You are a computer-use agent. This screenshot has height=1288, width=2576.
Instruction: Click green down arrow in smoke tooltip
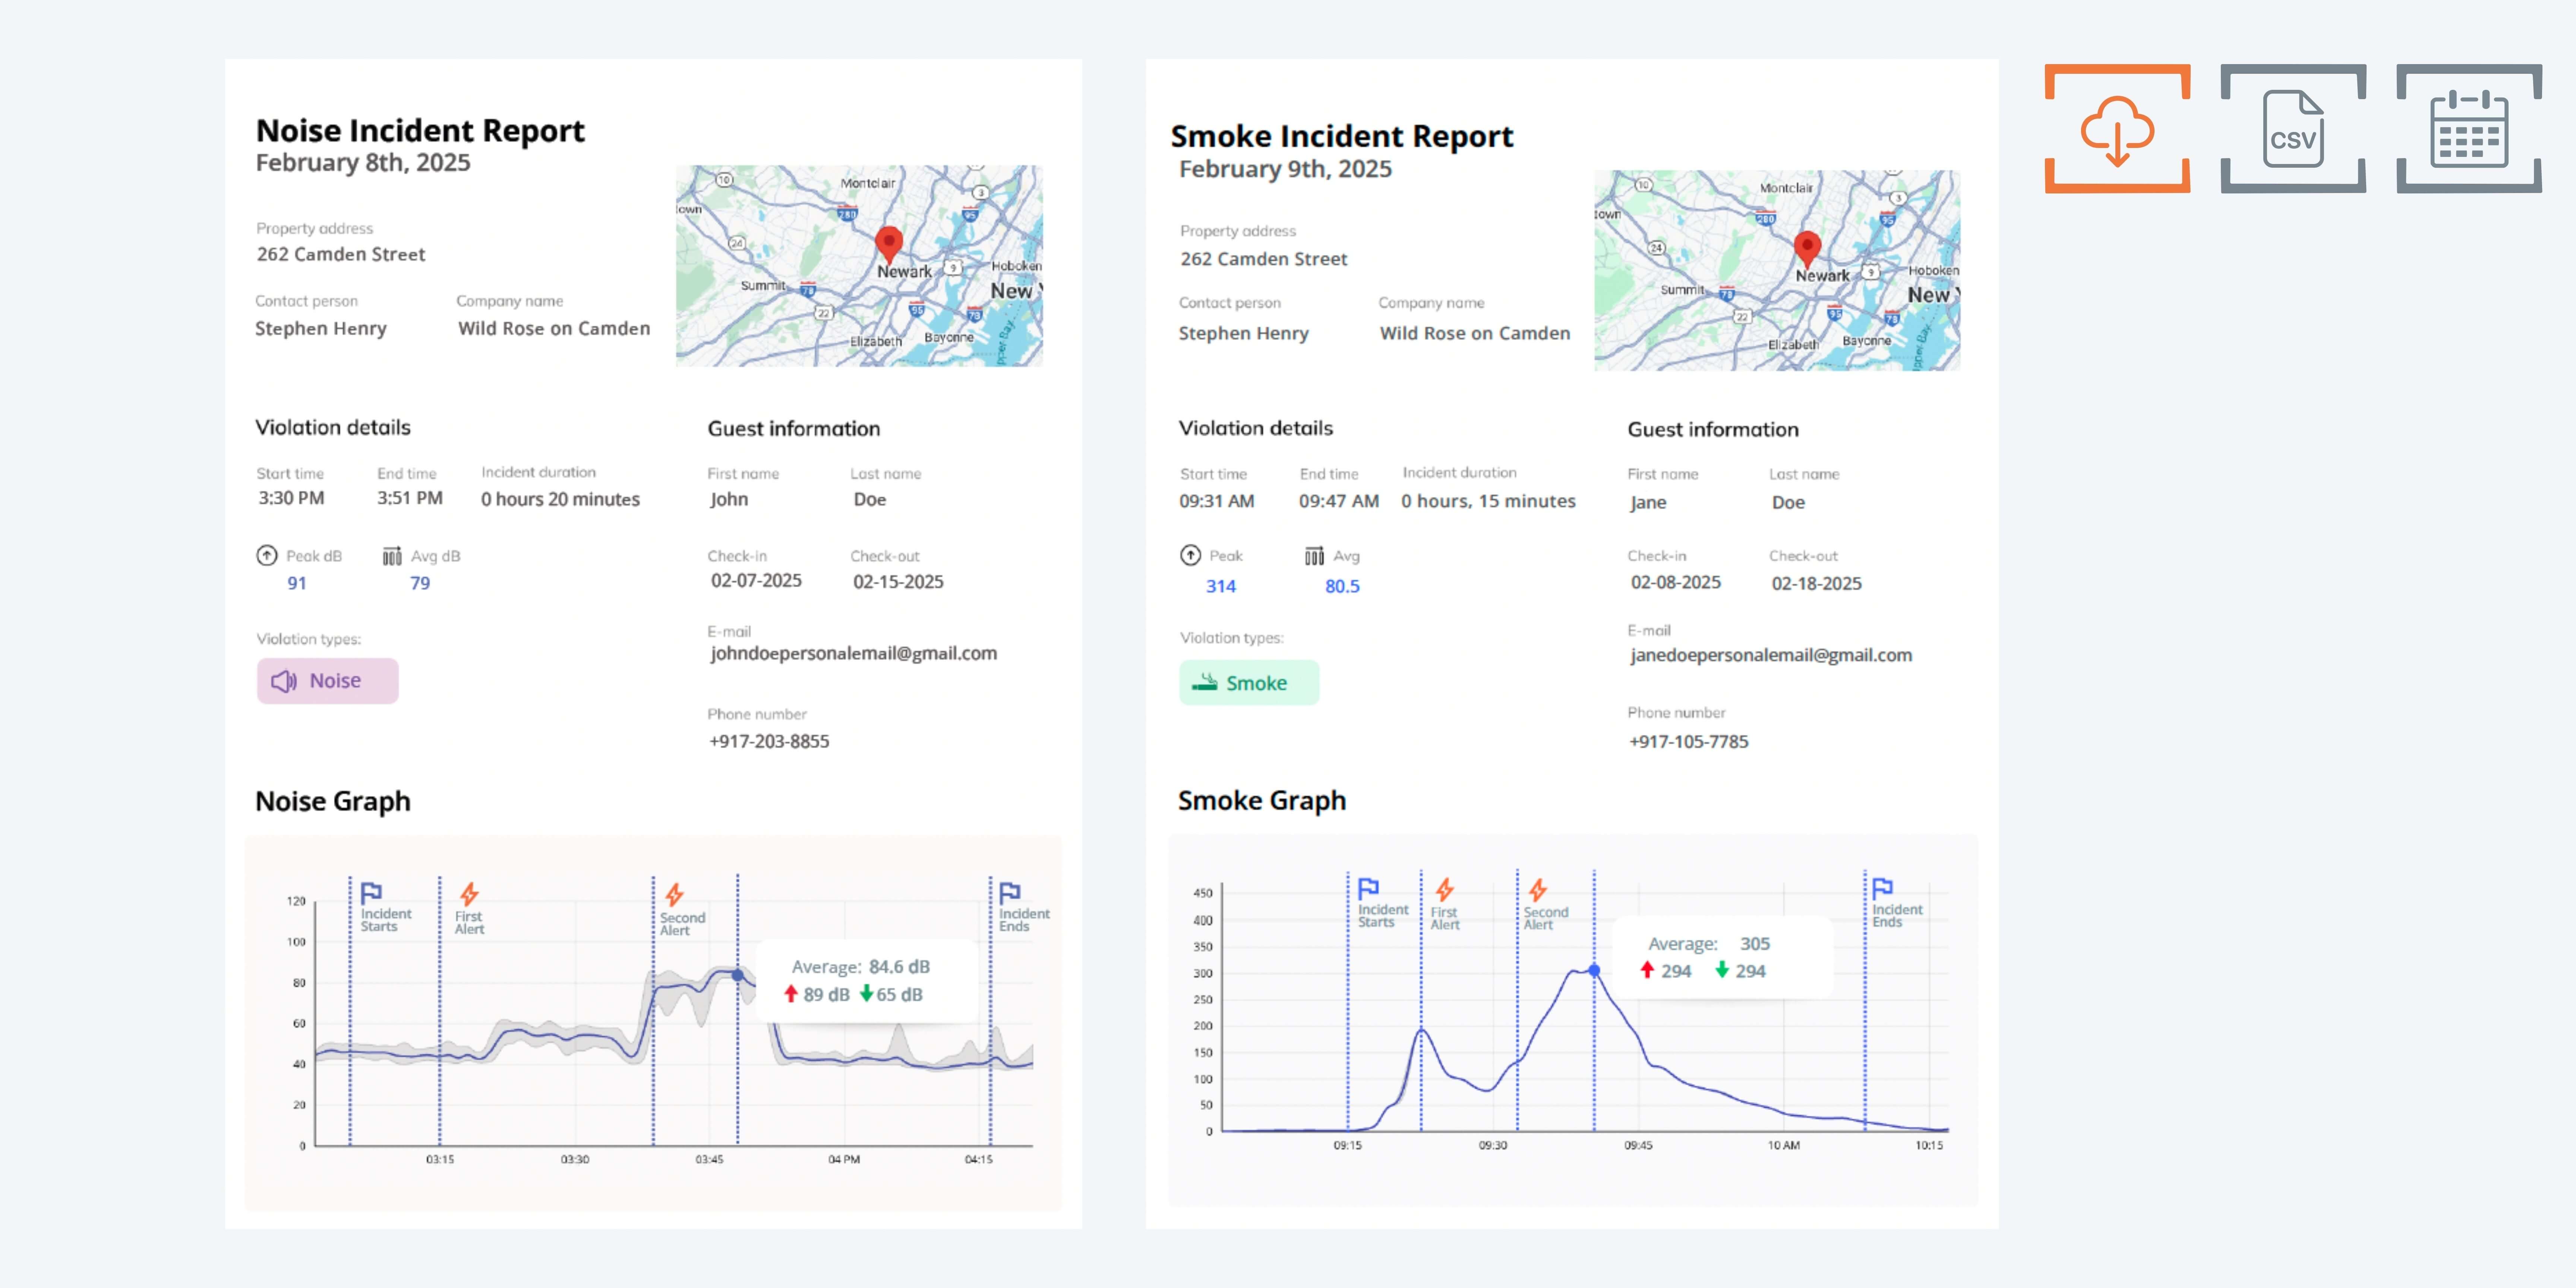pyautogui.click(x=1722, y=970)
